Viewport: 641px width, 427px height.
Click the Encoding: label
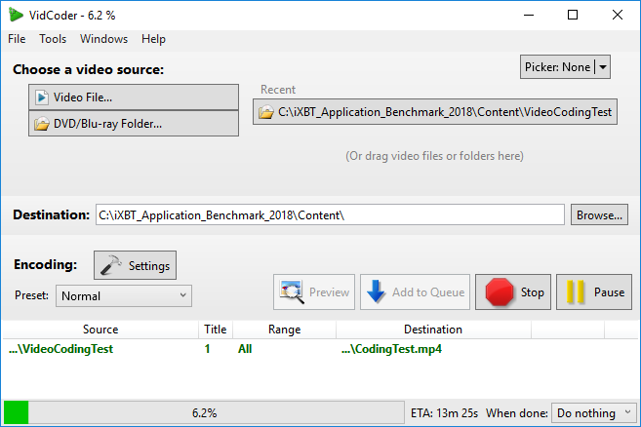tap(46, 265)
